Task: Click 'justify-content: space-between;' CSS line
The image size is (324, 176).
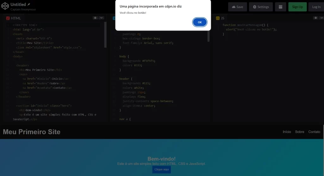Action: tap(148, 101)
